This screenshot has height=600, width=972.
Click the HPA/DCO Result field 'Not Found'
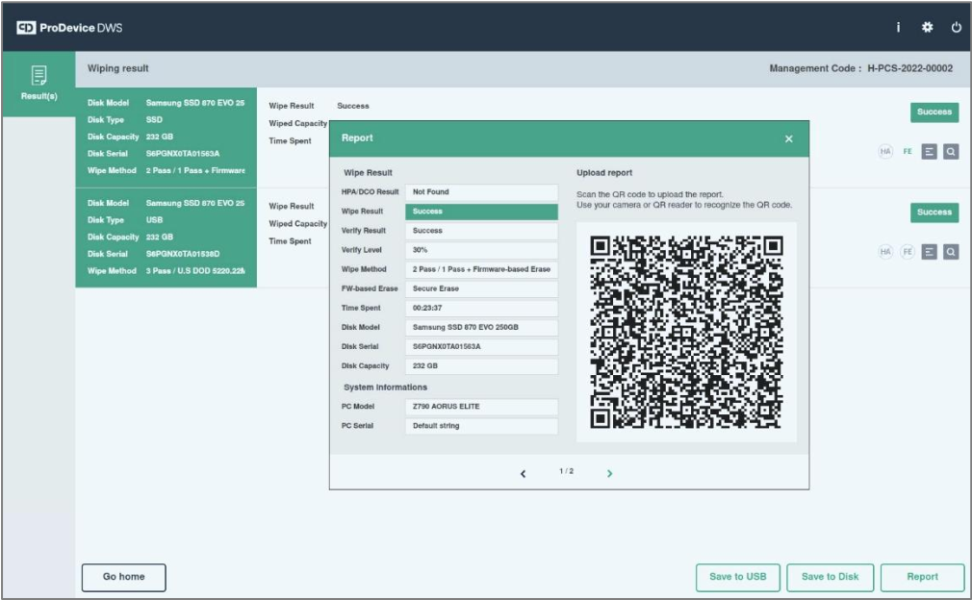[x=481, y=192]
